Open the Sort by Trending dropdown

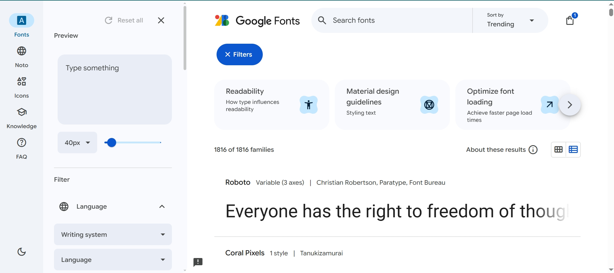coord(510,20)
